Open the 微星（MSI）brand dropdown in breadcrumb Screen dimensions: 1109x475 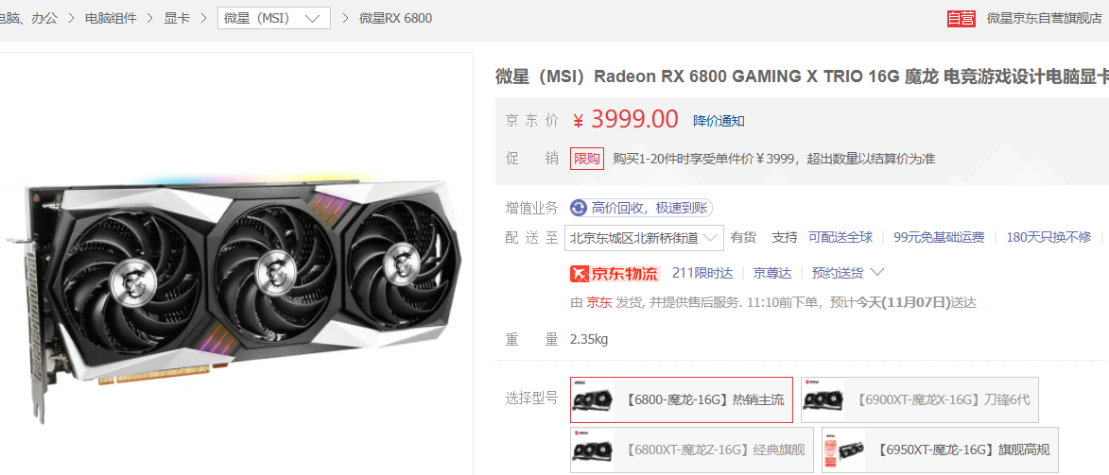coord(274,18)
